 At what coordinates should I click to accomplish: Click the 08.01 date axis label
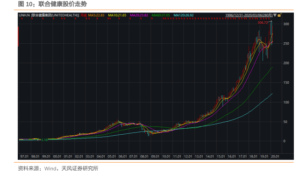(x=144, y=157)
